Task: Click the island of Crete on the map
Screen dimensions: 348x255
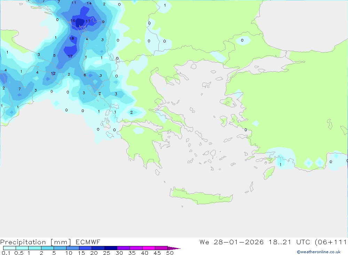Action: coord(201,197)
